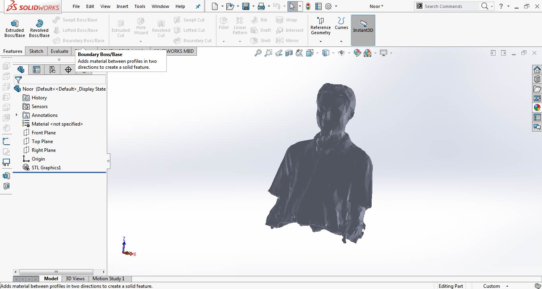This screenshot has height=289, width=542.
Task: Expand the Reference Geometry dropdown arrow
Action: (320, 41)
